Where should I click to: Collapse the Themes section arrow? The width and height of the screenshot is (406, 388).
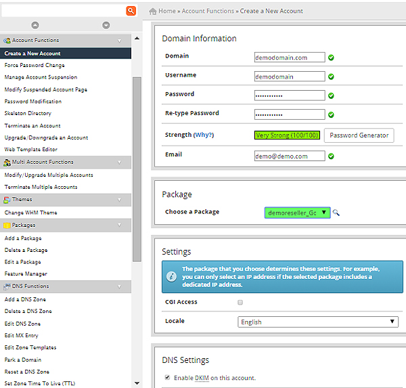[x=120, y=200]
